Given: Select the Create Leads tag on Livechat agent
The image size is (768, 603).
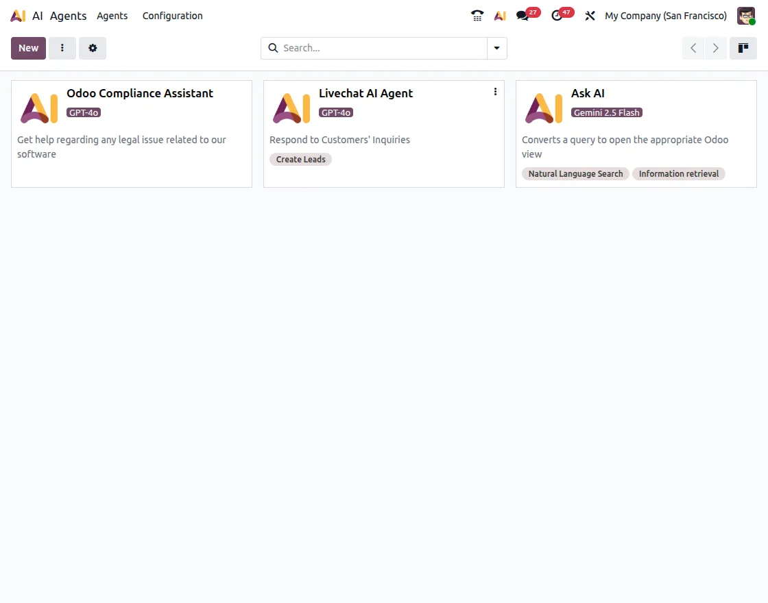Looking at the screenshot, I should 300,159.
